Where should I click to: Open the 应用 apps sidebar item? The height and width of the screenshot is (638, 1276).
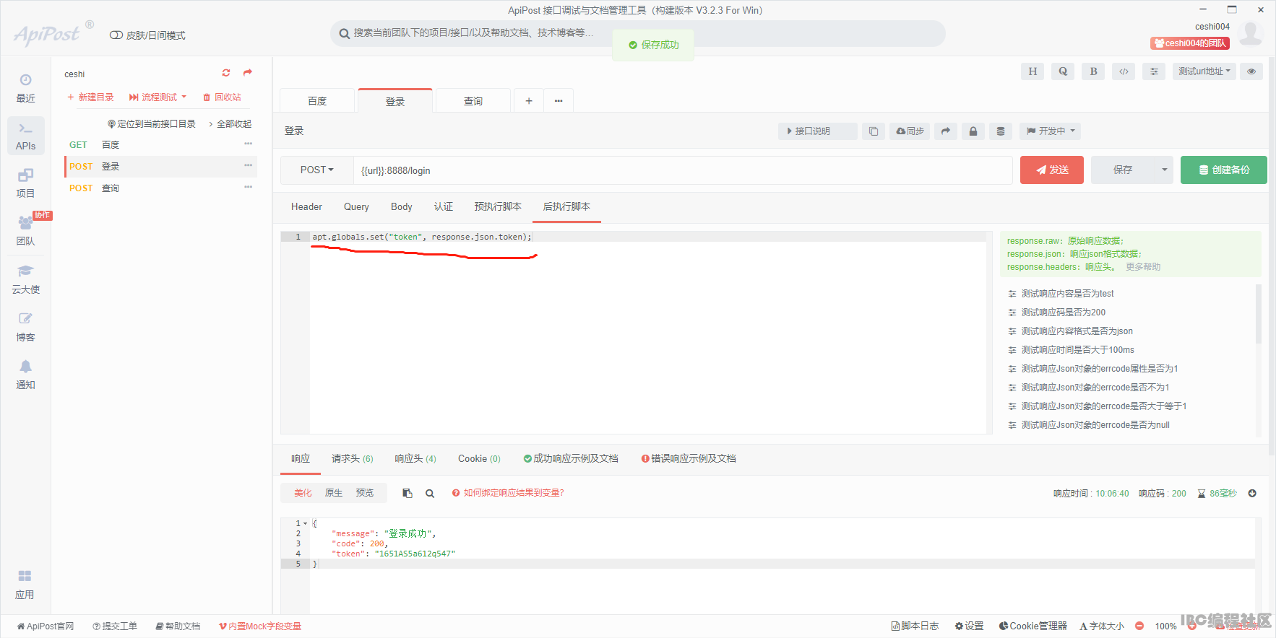(x=25, y=585)
